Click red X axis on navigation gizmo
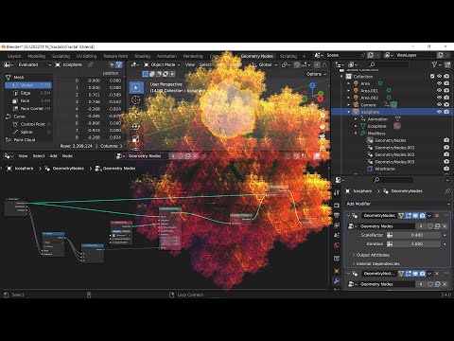454x341 pixels. click(321, 99)
